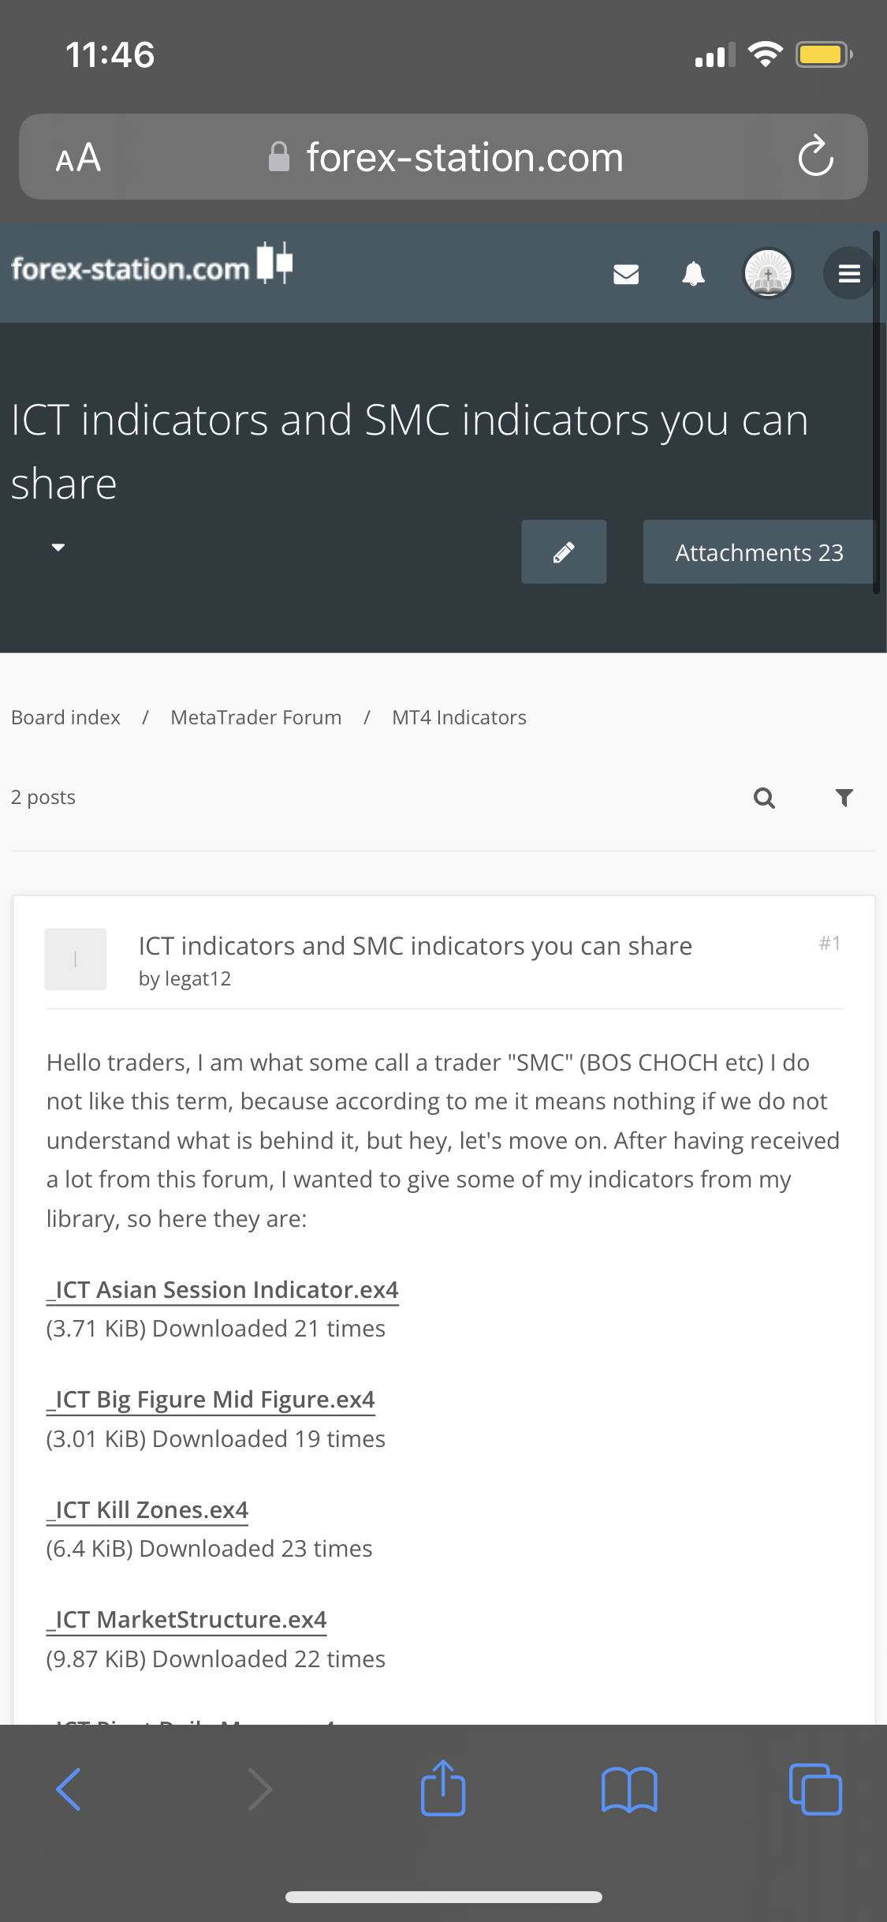Open Safari share sheet
The width and height of the screenshot is (887, 1922).
click(443, 1789)
